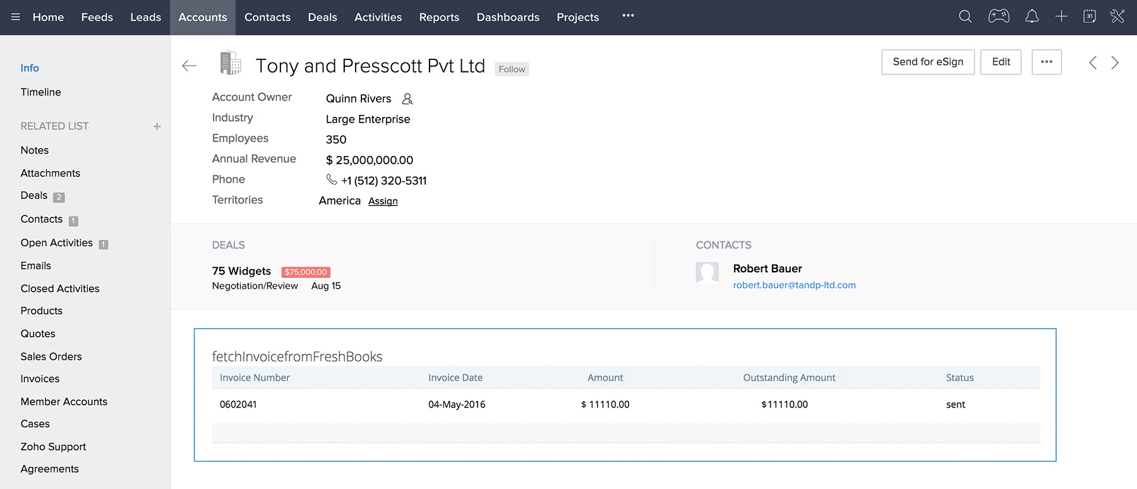
Task: Open the calendar icon
Action: pos(1090,17)
